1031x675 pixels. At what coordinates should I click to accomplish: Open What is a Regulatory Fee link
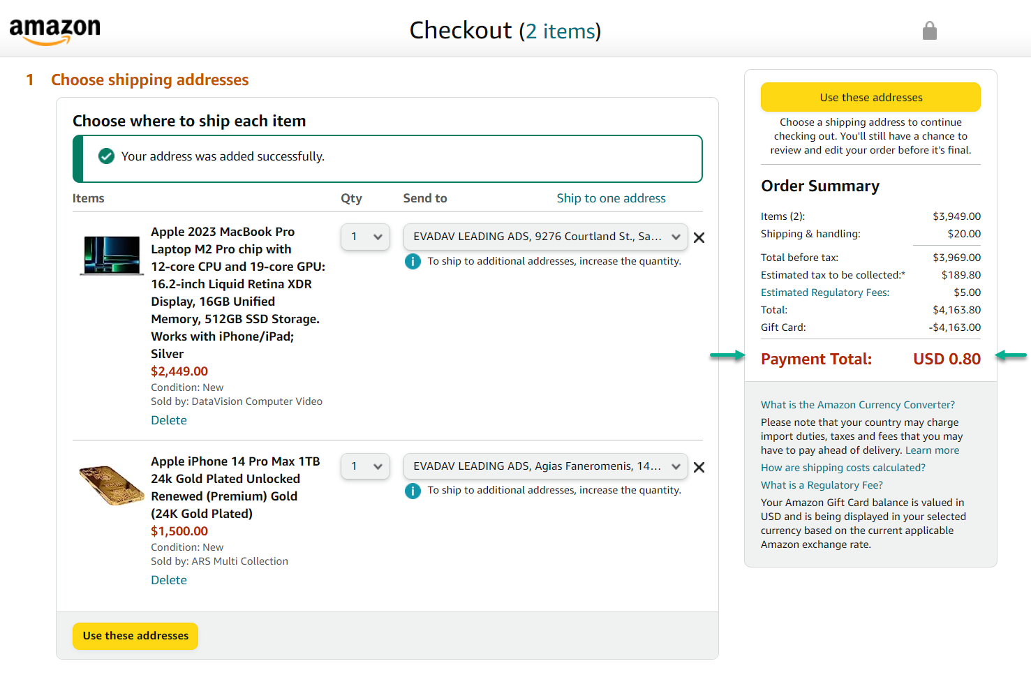[x=822, y=485]
